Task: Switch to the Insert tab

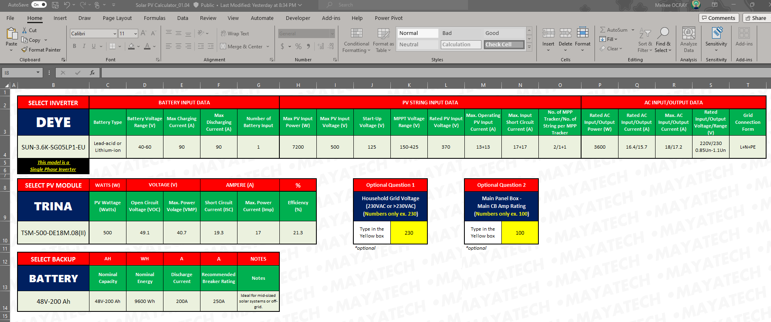Action: coord(60,18)
